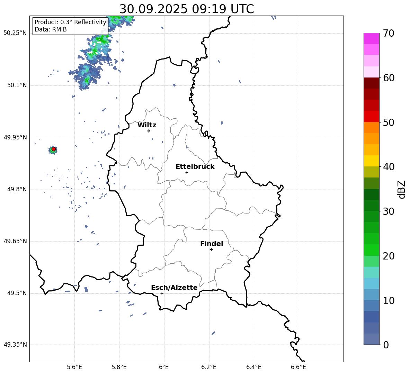Pick the magenta swatch atop the colorbar
Screen dimensions: 410x374
(371, 38)
